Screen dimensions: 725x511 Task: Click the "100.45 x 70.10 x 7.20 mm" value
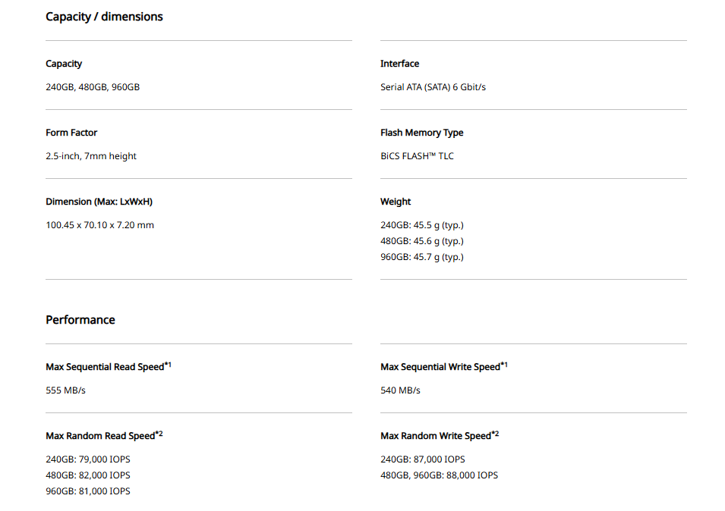pyautogui.click(x=99, y=225)
